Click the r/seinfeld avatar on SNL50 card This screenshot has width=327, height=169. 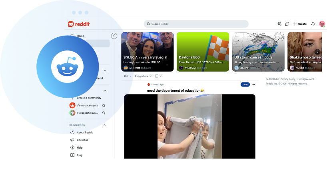point(126,68)
